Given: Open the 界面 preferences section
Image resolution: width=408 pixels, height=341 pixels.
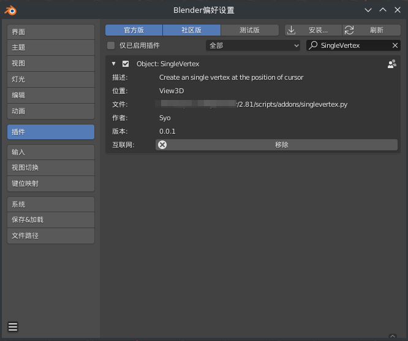Looking at the screenshot, I should [x=51, y=32].
